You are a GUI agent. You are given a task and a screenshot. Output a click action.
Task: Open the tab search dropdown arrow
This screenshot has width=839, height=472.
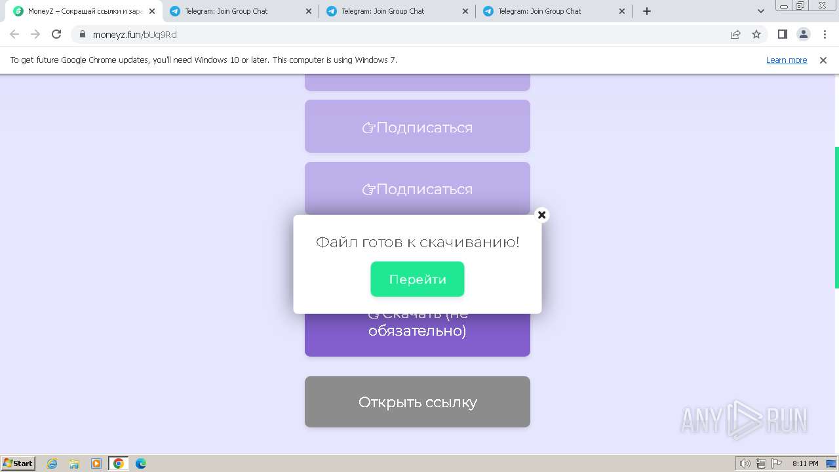[761, 11]
